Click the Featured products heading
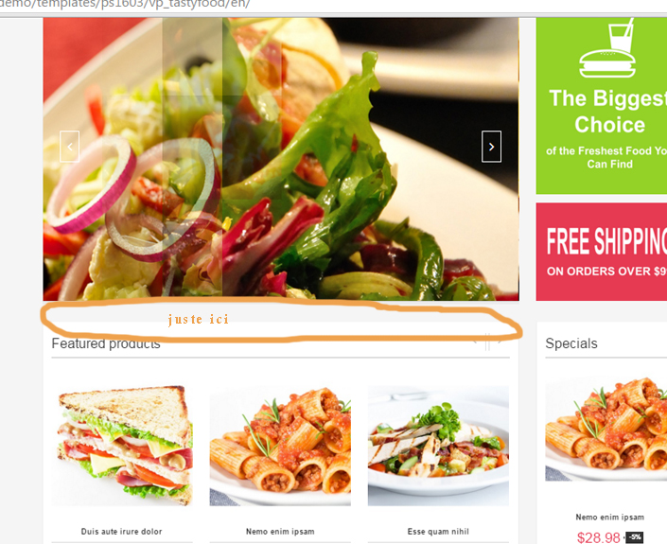The height and width of the screenshot is (544, 667). 106,343
